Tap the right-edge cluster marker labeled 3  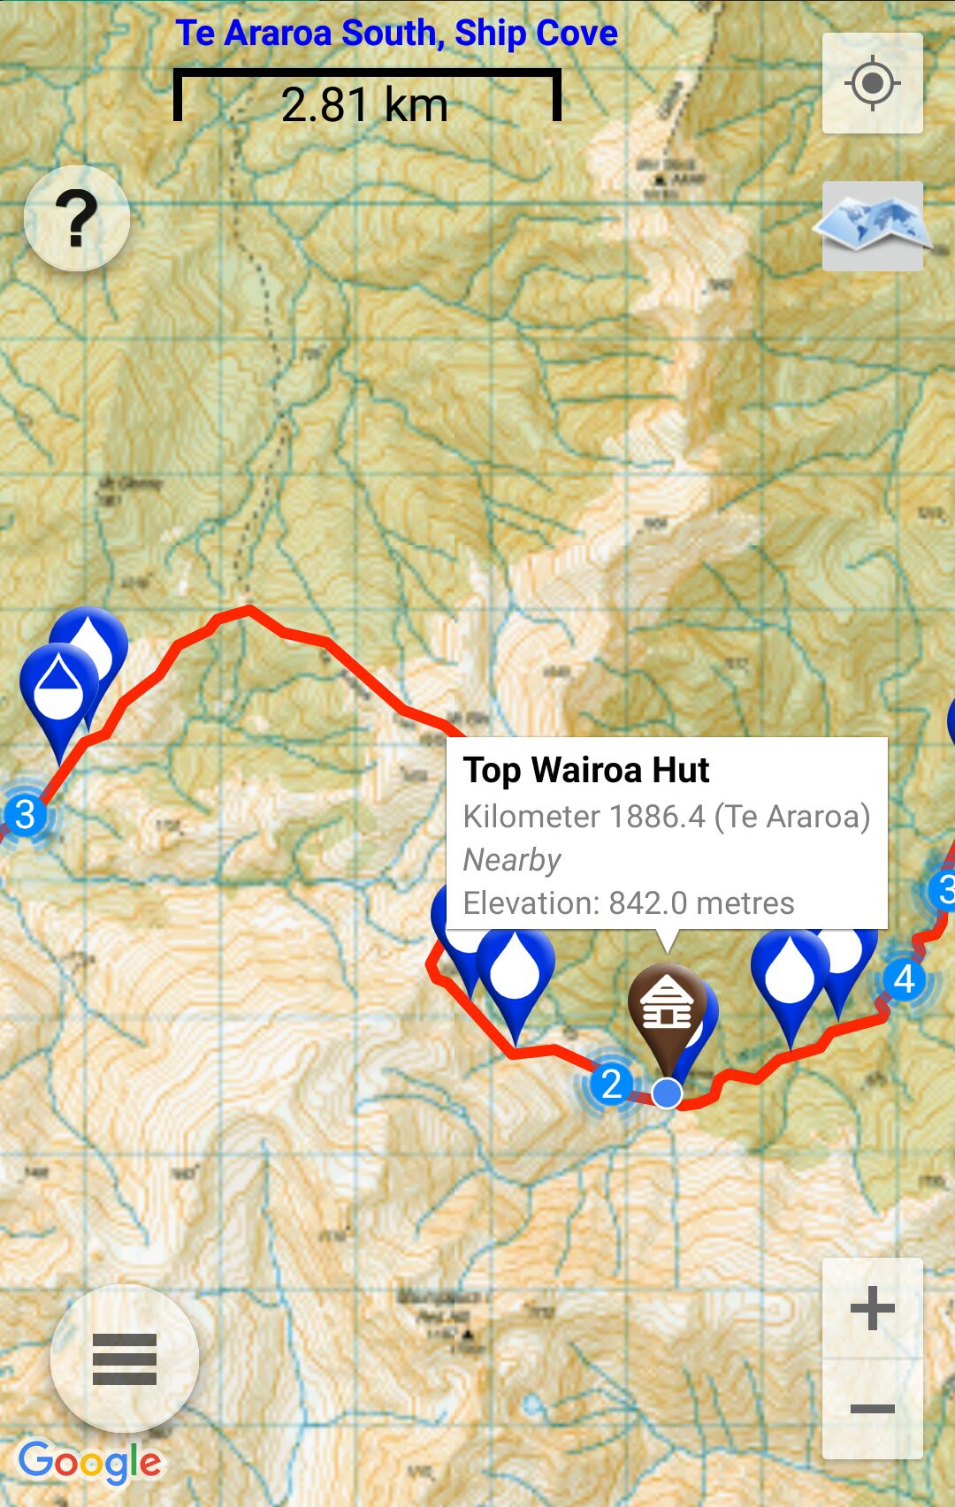pos(943,889)
